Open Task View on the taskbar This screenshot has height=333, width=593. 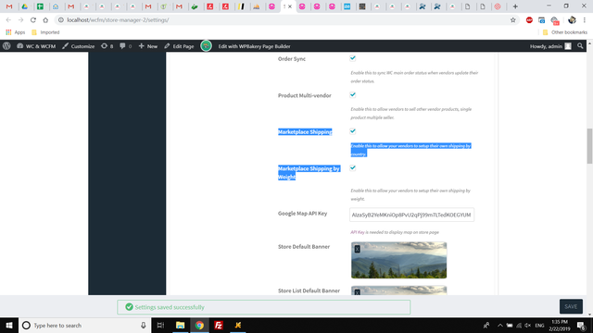pyautogui.click(x=160, y=325)
